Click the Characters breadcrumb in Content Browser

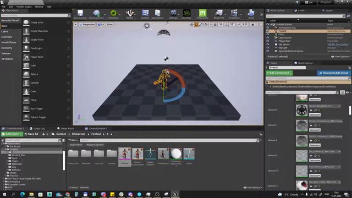(x=78, y=134)
